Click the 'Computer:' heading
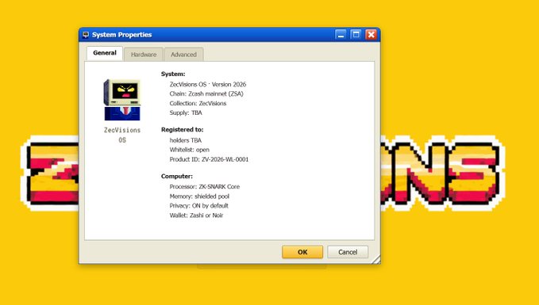 [x=177, y=177]
